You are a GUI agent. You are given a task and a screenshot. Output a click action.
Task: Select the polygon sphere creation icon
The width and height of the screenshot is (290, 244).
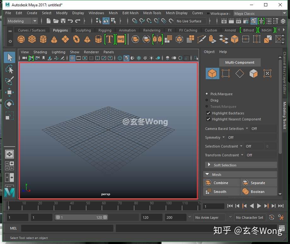[21, 39]
